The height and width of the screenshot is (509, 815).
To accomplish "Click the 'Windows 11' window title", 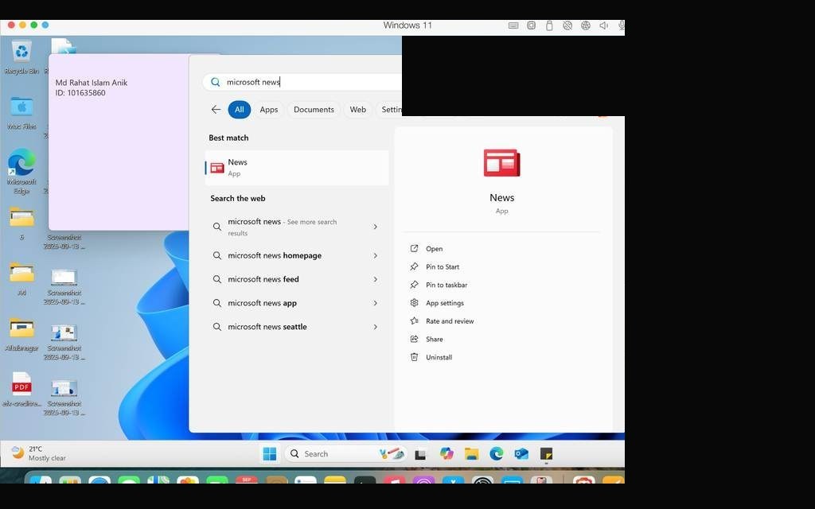I will tap(407, 25).
